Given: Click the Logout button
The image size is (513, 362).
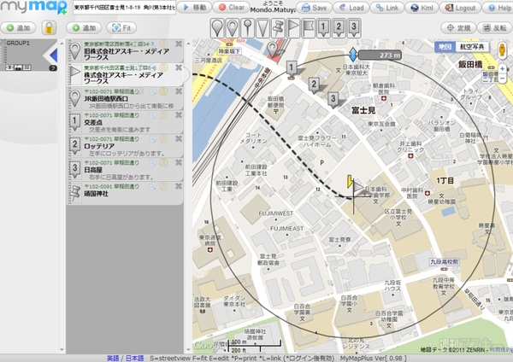Looking at the screenshot, I should pos(460,8).
